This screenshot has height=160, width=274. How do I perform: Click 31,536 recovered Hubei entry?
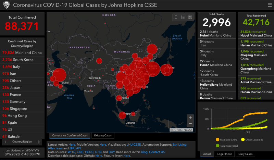pyautogui.click(x=256, y=34)
